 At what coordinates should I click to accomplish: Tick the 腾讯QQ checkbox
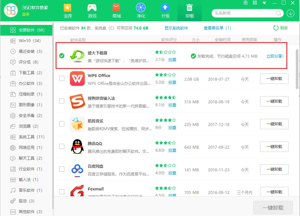[62, 146]
